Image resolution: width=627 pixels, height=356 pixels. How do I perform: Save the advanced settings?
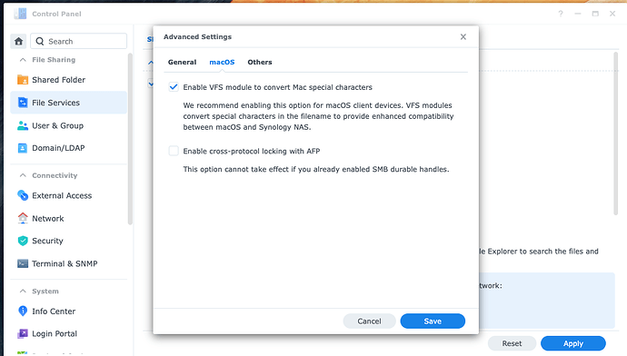(433, 321)
